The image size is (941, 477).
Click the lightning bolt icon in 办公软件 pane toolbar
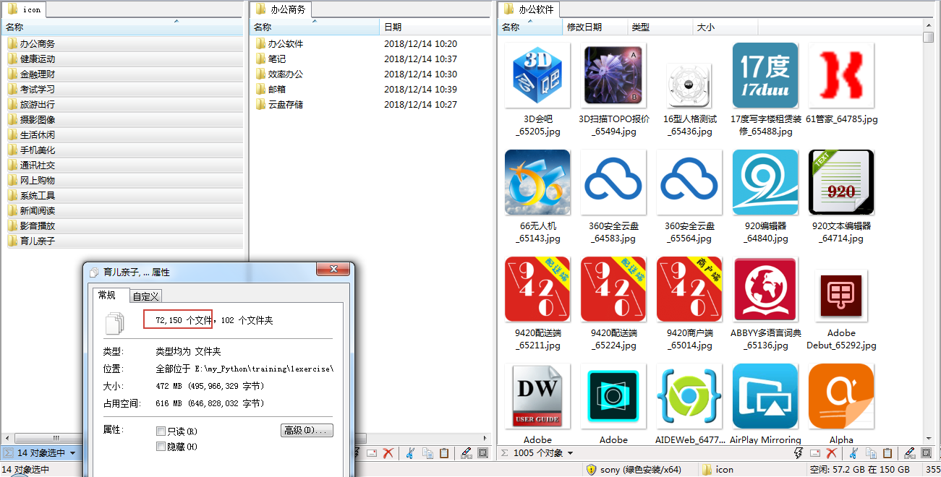click(x=799, y=453)
